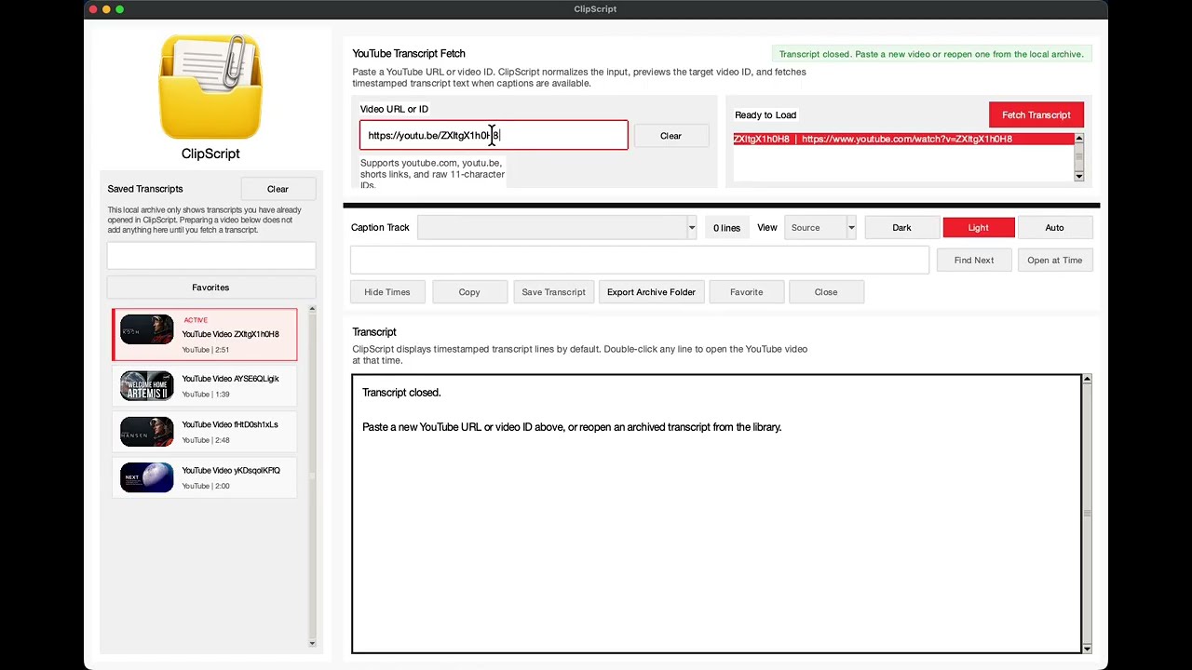
Task: Toggle the Favorites filter in sidebar
Action: (210, 288)
